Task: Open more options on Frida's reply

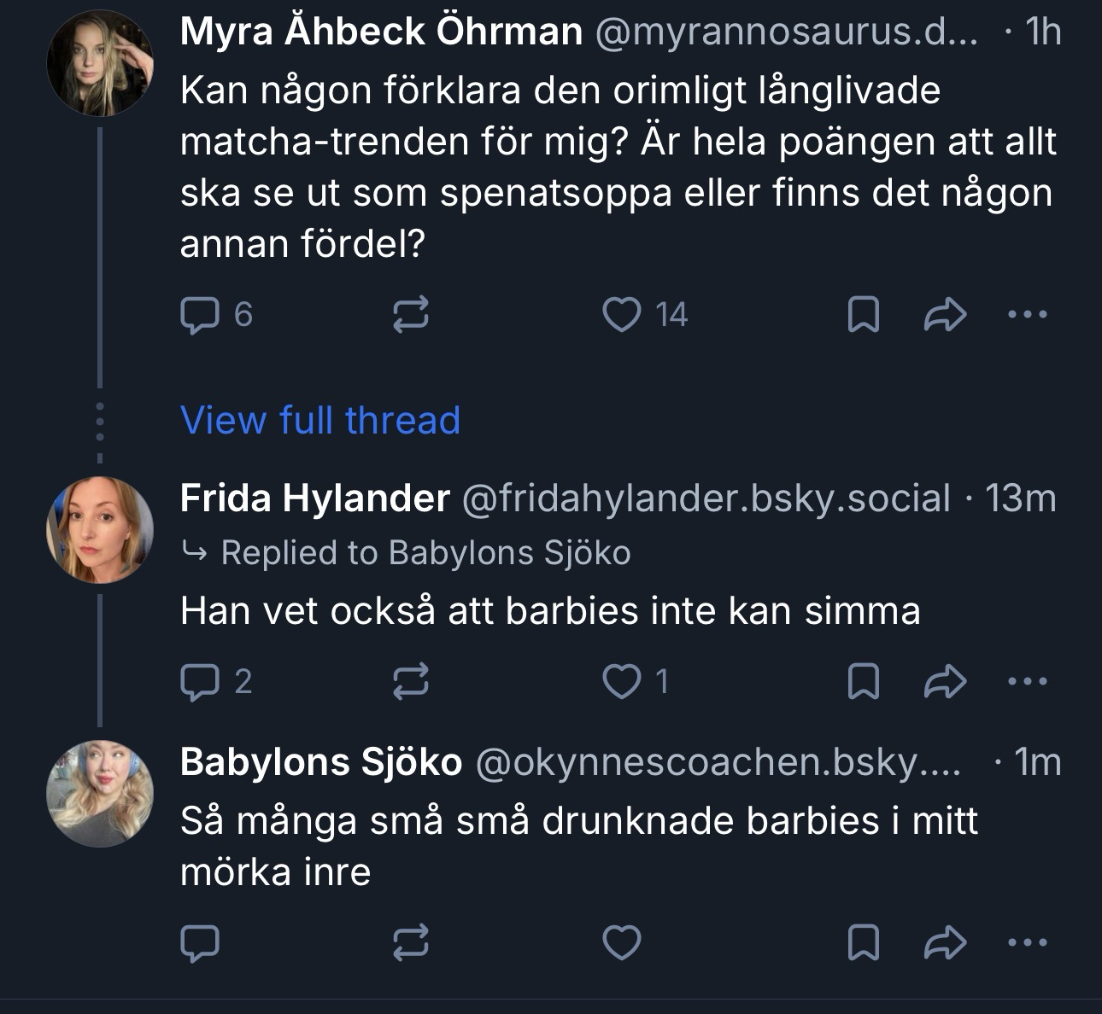Action: pos(1027,682)
